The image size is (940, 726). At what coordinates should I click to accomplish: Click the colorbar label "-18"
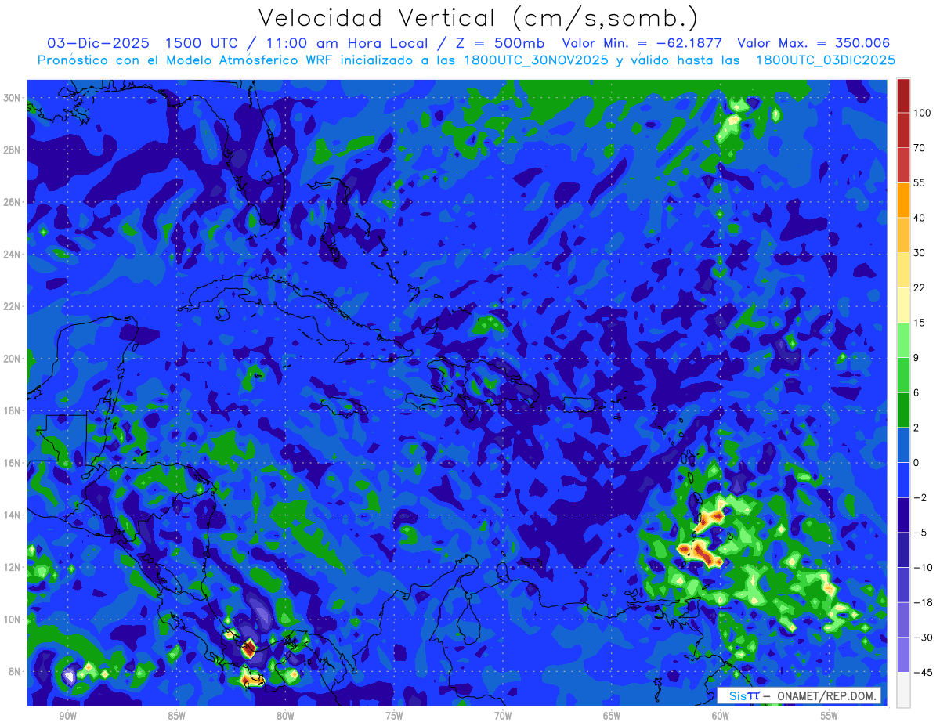click(x=922, y=602)
